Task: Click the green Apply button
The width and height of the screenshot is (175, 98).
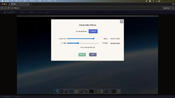Action: [82, 54]
